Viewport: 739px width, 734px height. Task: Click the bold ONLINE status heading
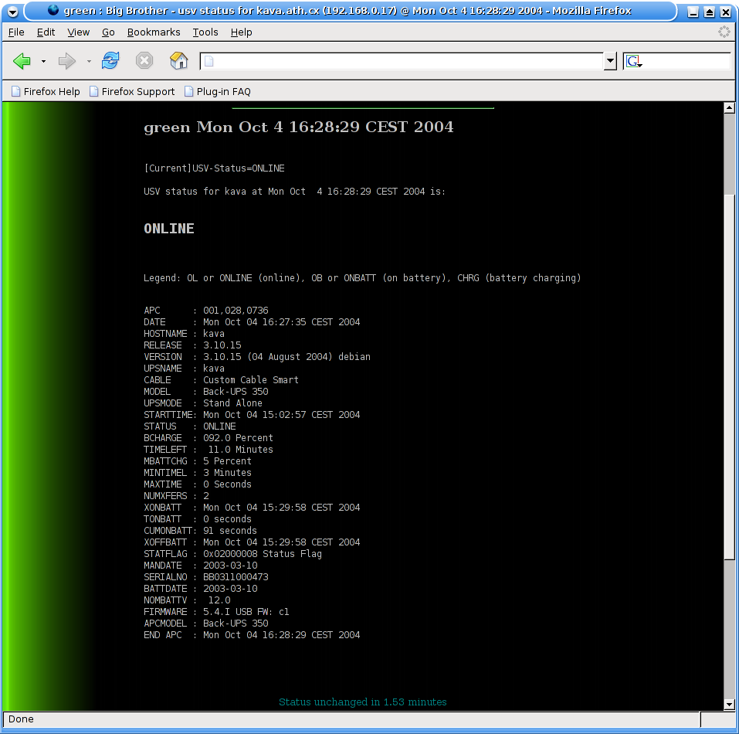(168, 229)
